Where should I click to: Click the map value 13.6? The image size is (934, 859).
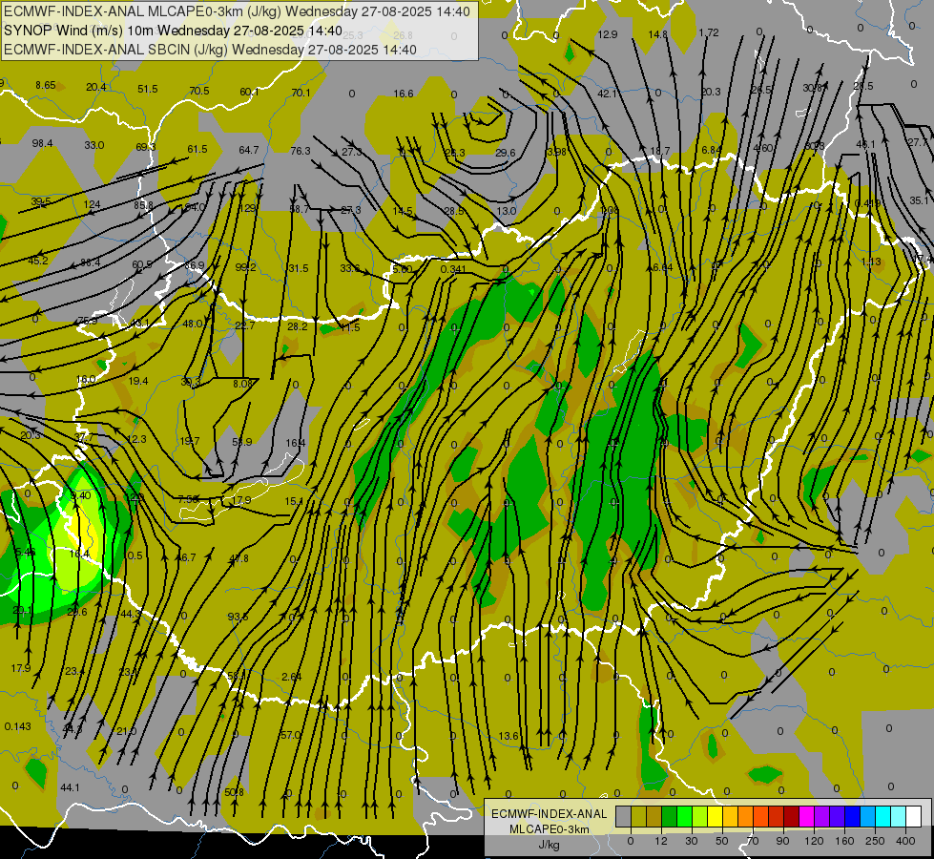click(509, 736)
